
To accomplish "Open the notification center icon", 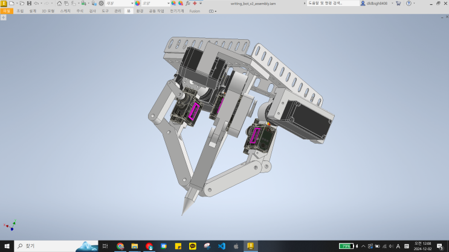I will pyautogui.click(x=440, y=246).
